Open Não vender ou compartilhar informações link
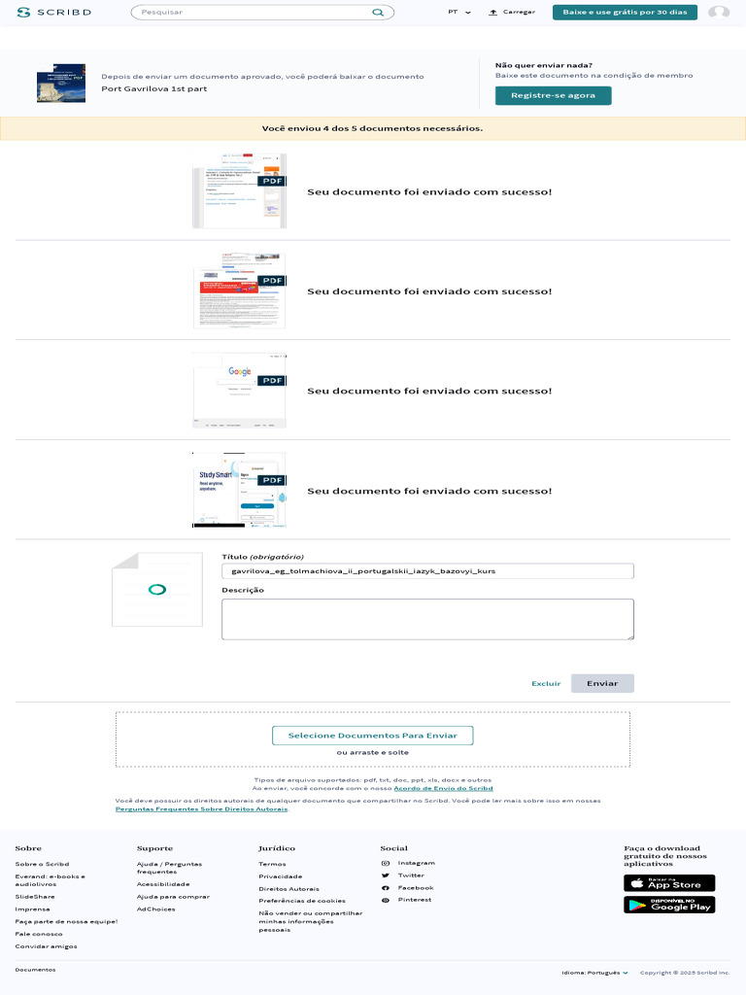746x995 pixels. click(311, 921)
